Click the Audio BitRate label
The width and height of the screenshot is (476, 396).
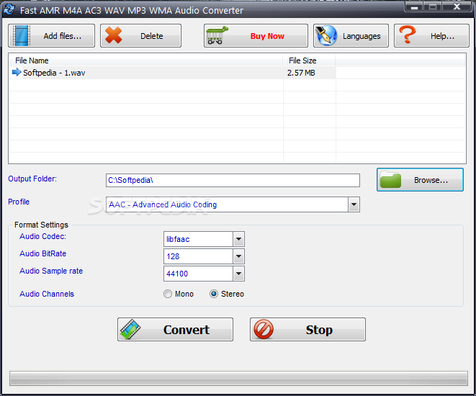click(42, 253)
